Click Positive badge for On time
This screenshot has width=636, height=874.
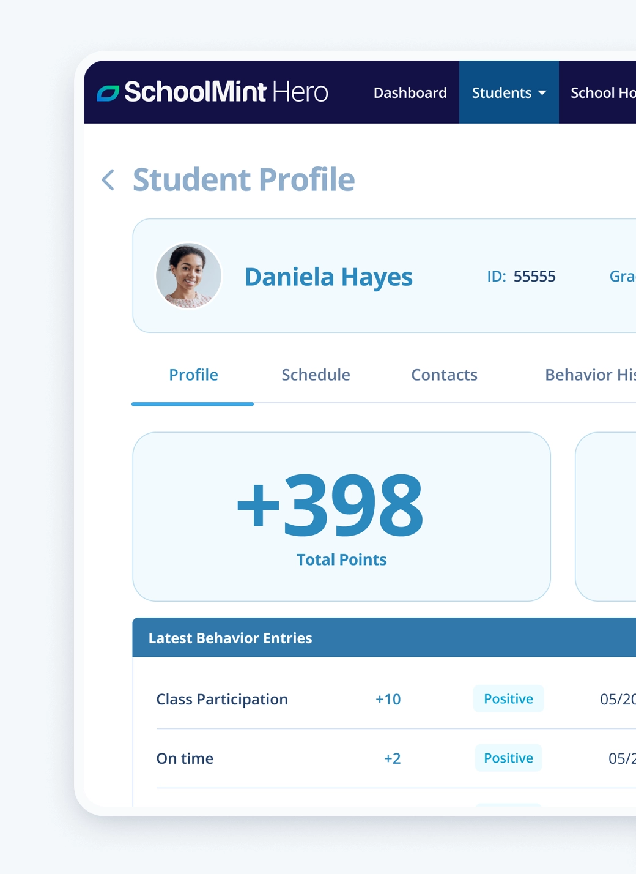[508, 758]
